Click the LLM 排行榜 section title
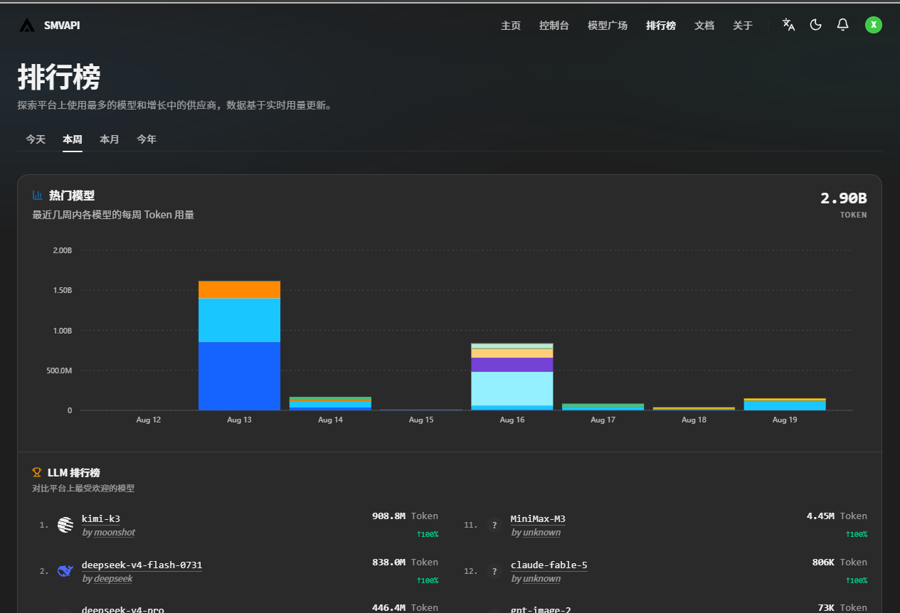This screenshot has width=900, height=613. pyautogui.click(x=74, y=473)
